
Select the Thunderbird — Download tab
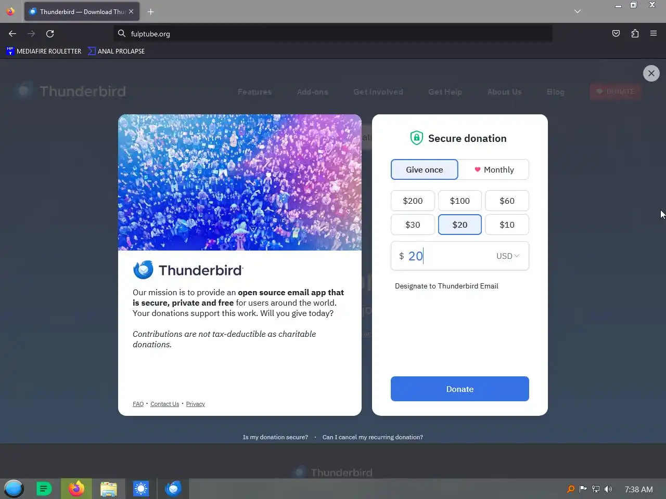pos(82,11)
